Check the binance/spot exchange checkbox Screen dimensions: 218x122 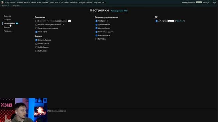pyautogui.click(x=36, y=44)
